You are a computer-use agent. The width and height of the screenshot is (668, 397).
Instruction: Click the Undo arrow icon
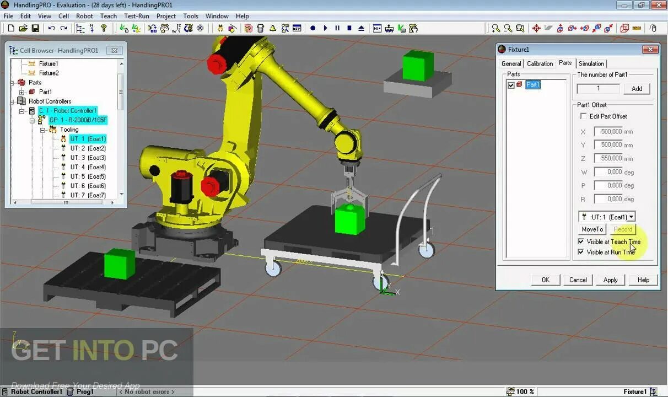[52, 28]
